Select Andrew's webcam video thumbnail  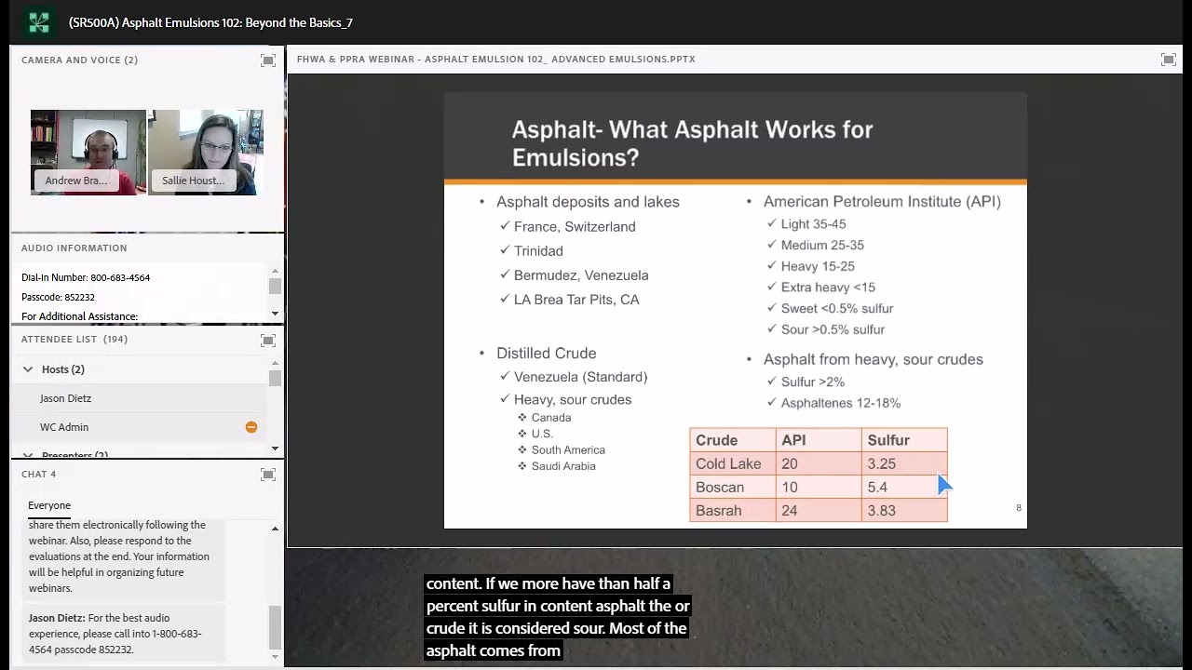point(88,153)
